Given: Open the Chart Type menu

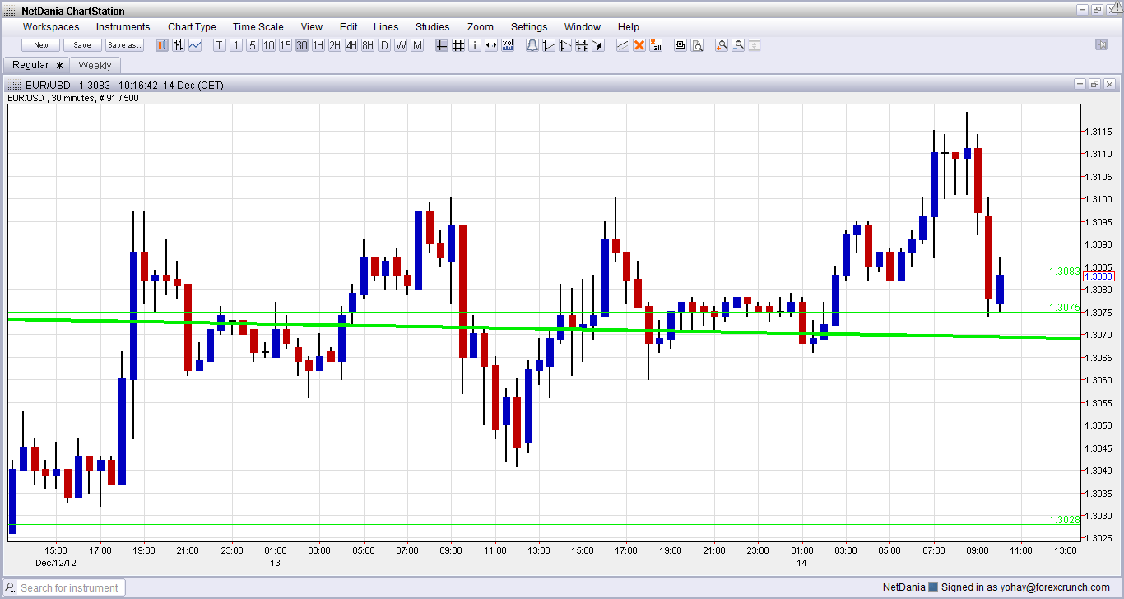Looking at the screenshot, I should [192, 27].
